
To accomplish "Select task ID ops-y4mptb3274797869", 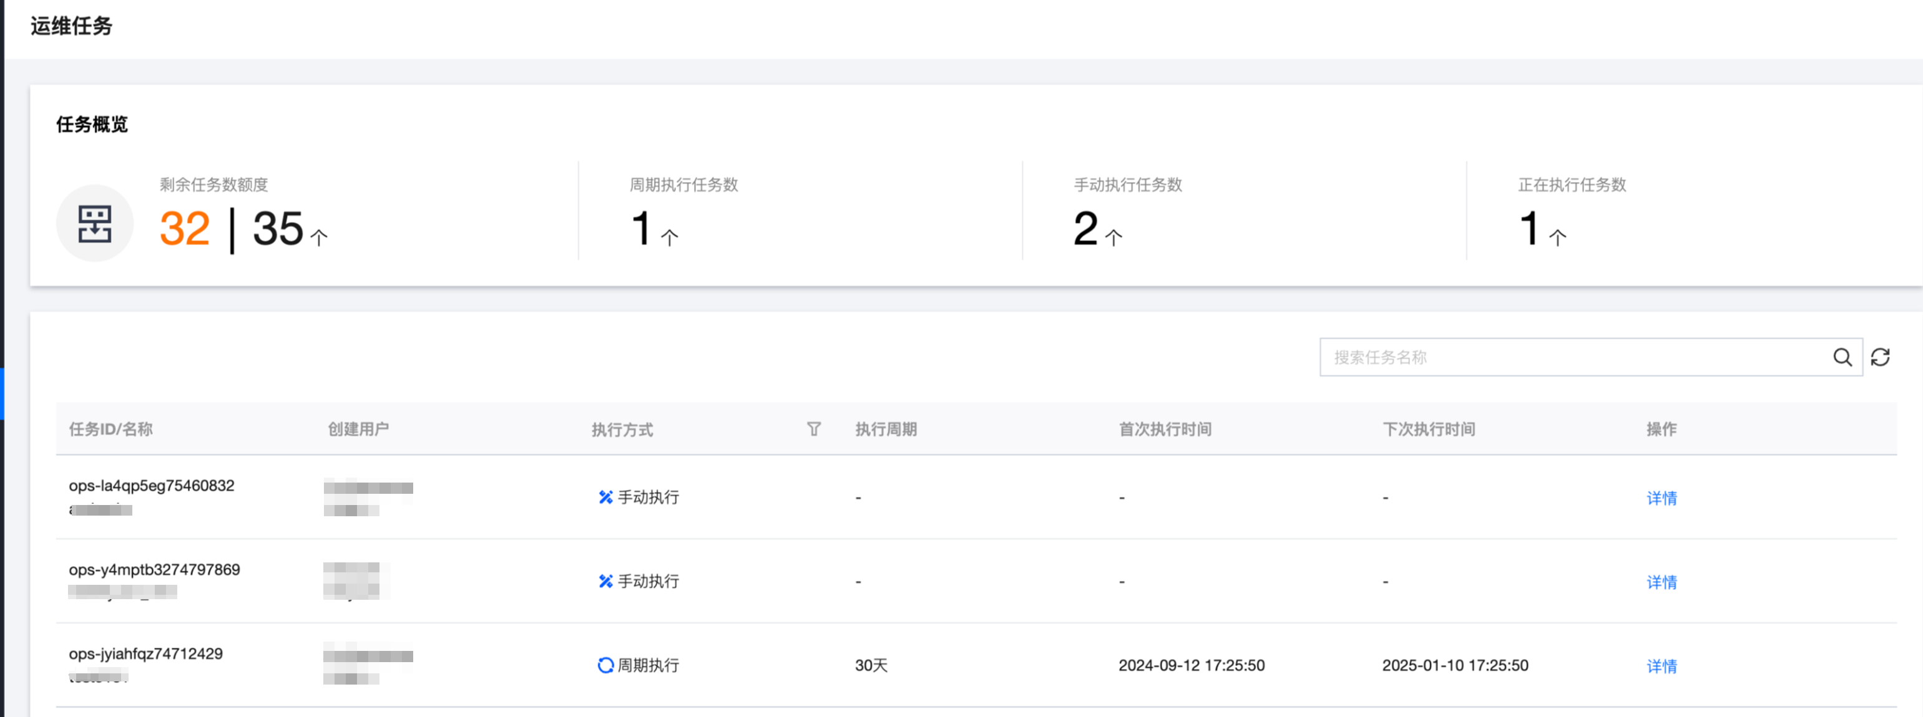I will (x=155, y=570).
